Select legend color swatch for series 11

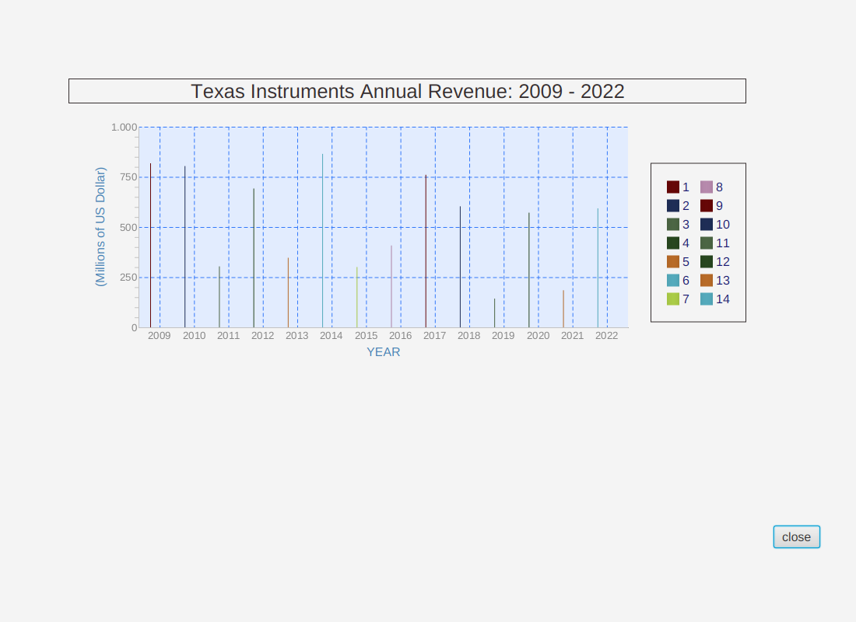click(707, 243)
